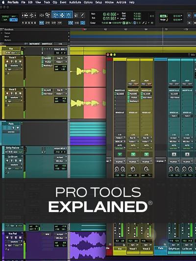Click green monitor button on Vocal 2 mixer strip
The image size is (196, 261).
pos(146,154)
